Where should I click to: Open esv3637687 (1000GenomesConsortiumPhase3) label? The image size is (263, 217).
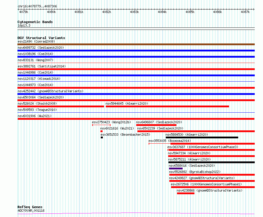tap(203, 147)
